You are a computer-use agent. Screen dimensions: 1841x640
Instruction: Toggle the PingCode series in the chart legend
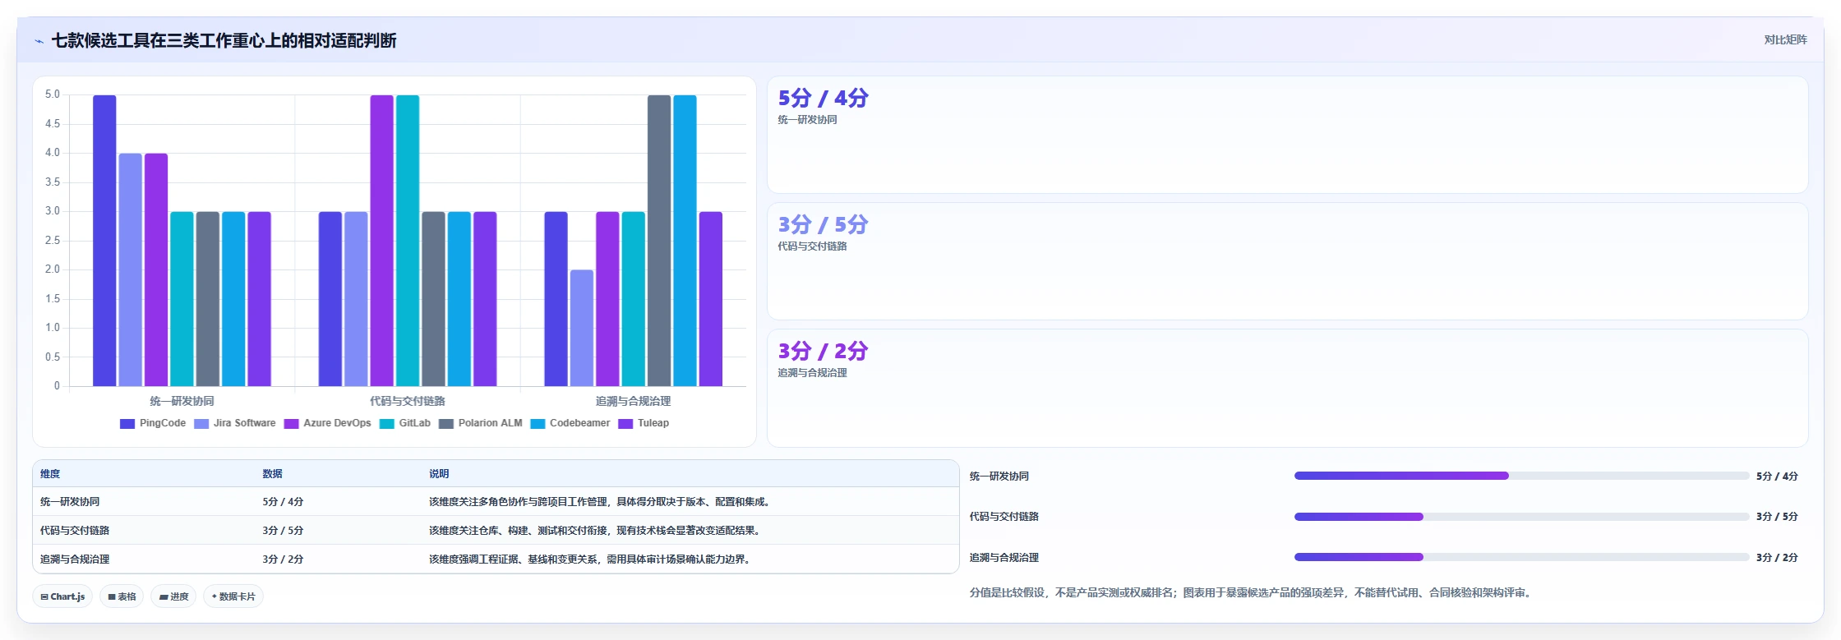point(153,423)
